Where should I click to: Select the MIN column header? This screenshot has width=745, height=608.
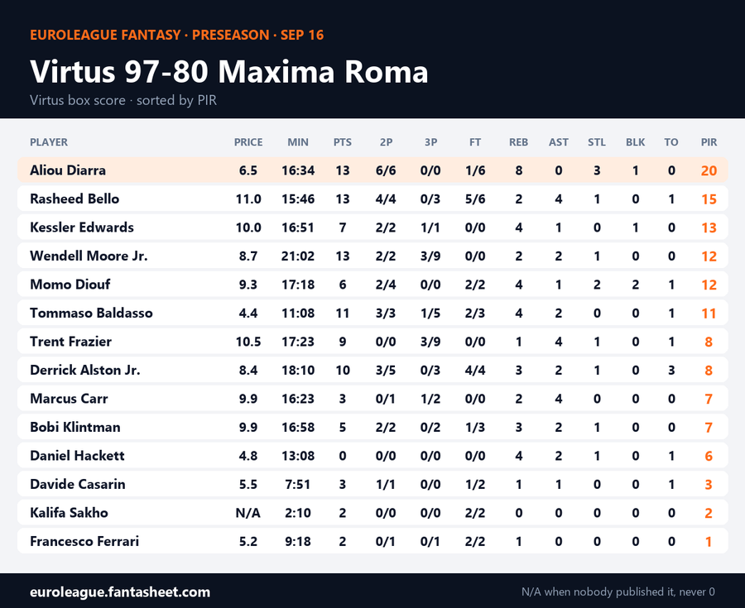point(298,142)
